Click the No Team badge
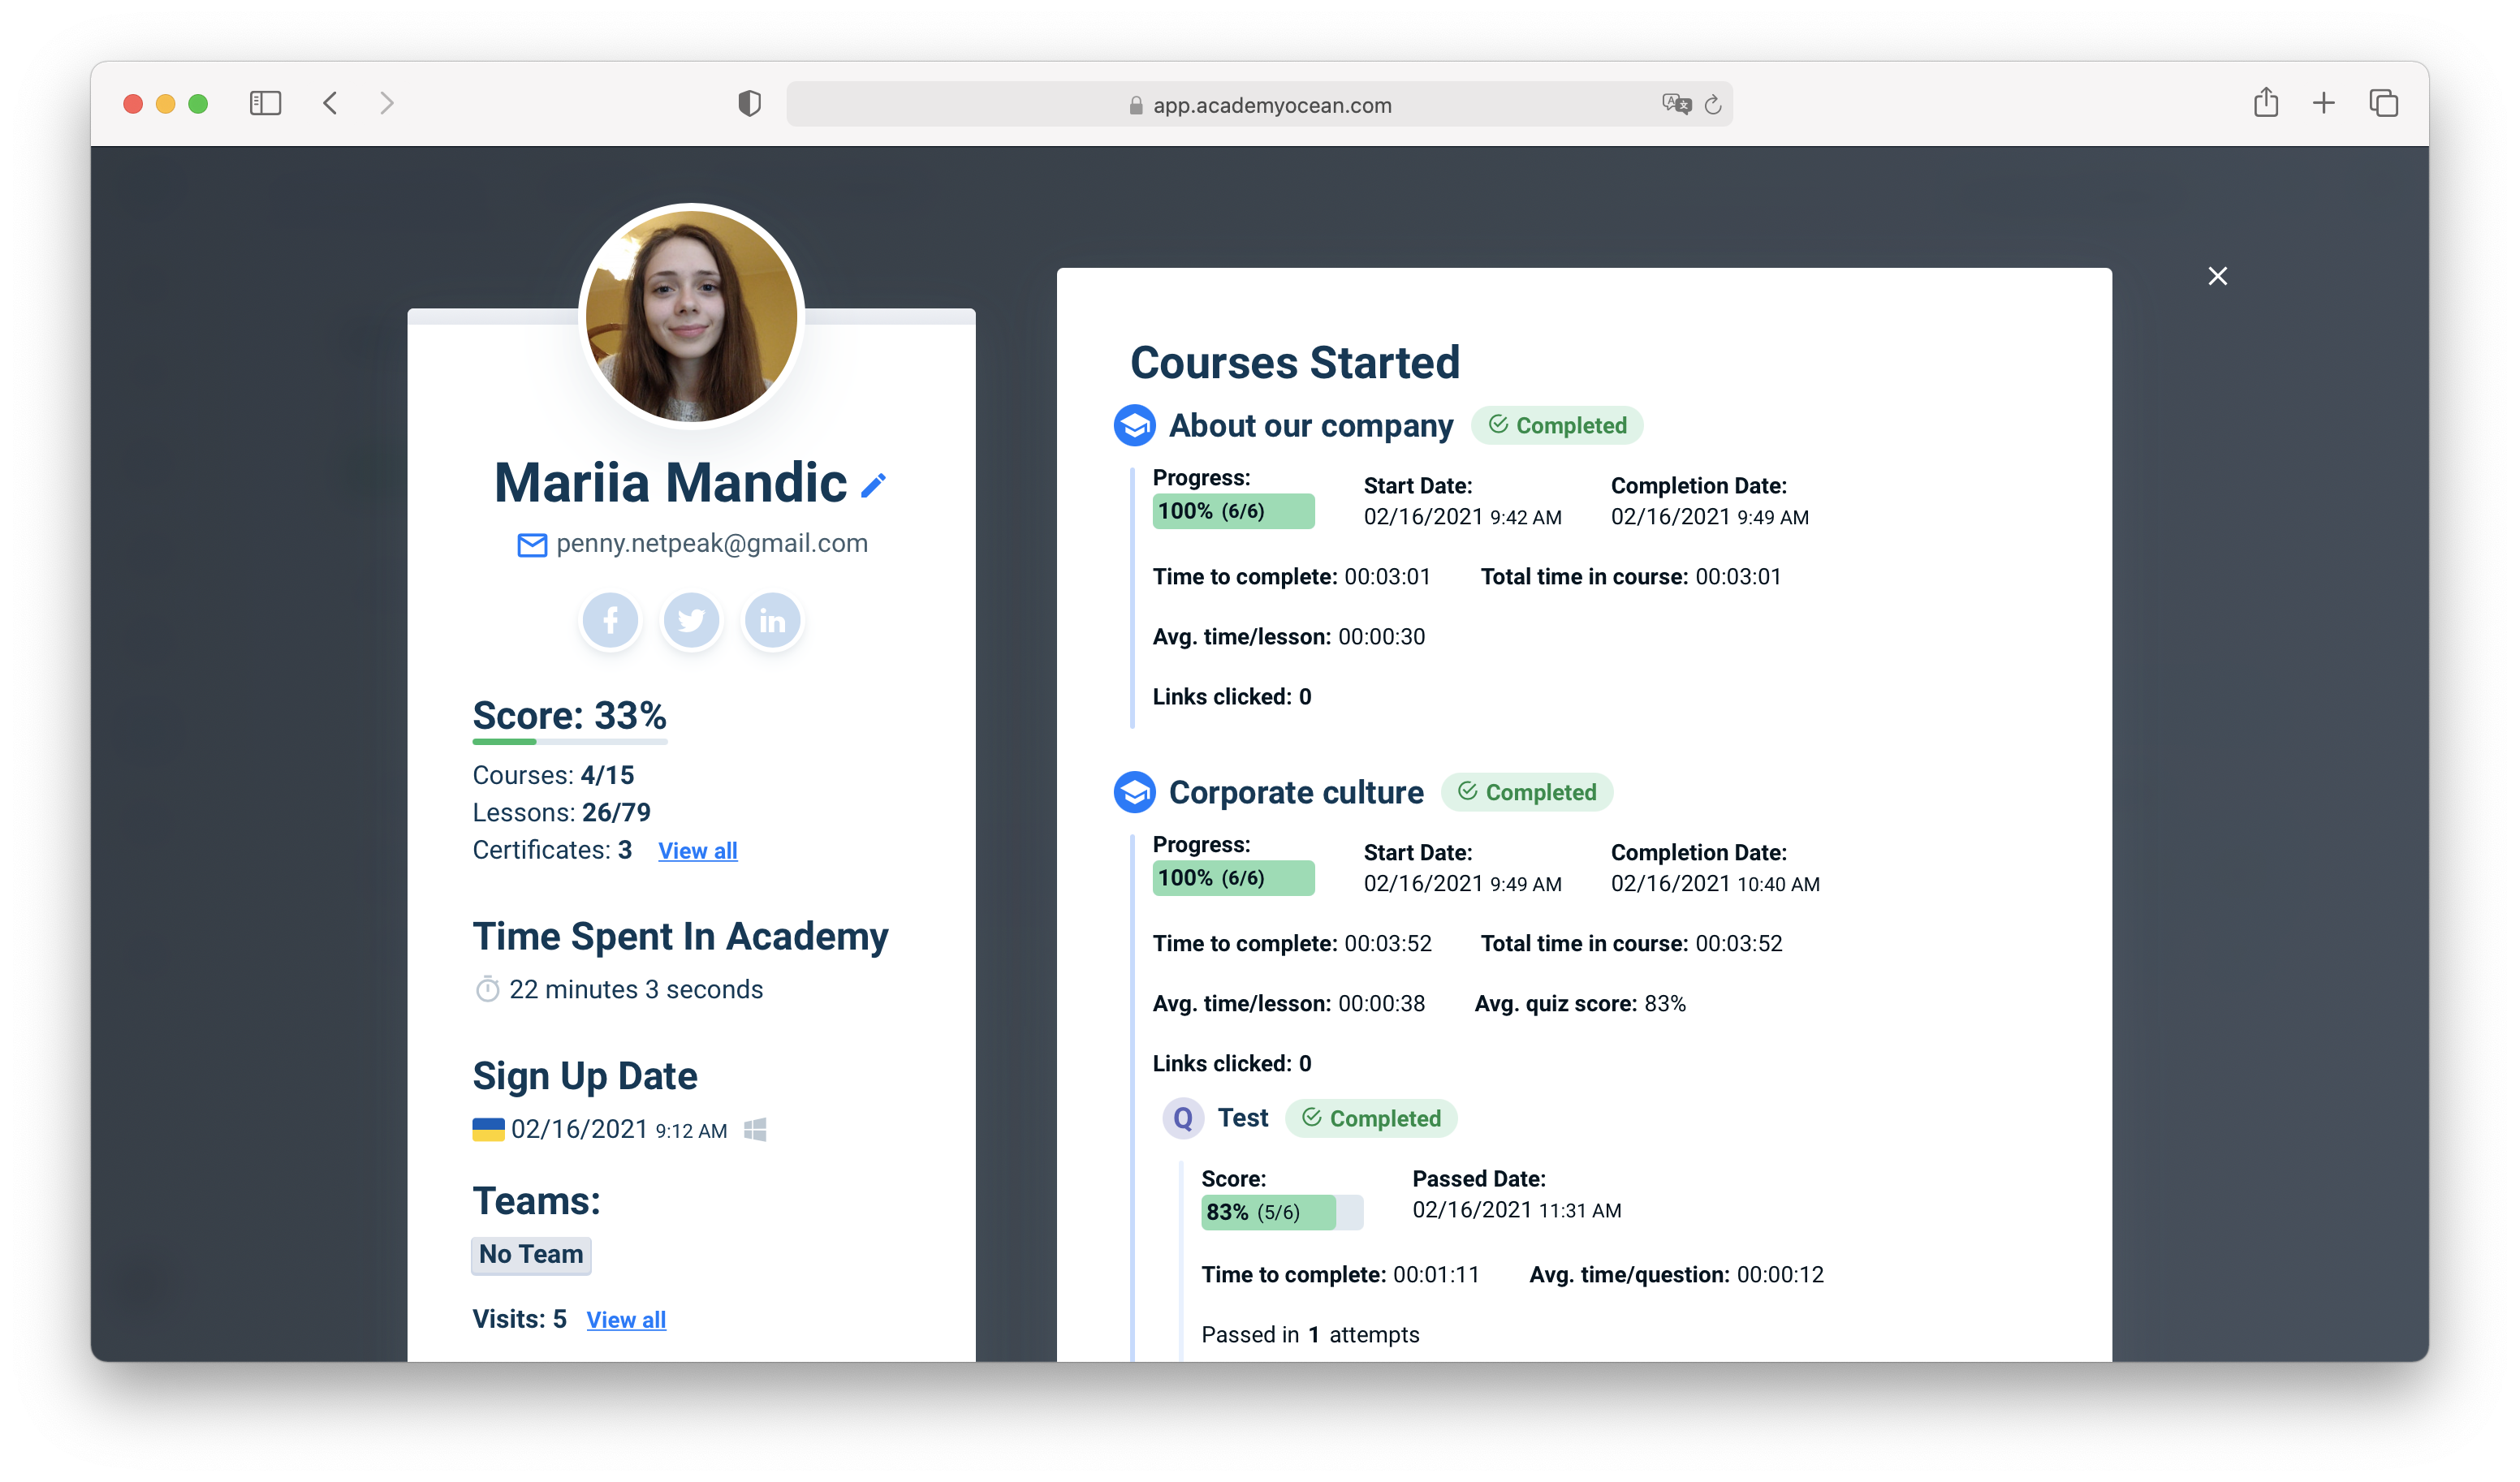This screenshot has width=2520, height=1482. [531, 1254]
